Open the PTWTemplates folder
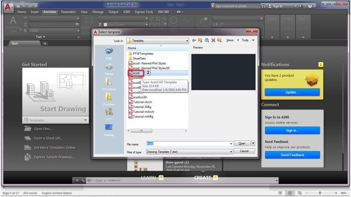Image resolution: width=351 pixels, height=197 pixels. tap(141, 54)
